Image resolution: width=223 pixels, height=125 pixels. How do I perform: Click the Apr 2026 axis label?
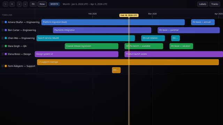pyautogui.click(x=218, y=14)
